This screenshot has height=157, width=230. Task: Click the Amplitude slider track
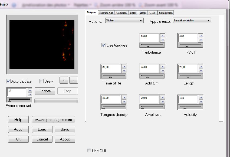tap(152, 107)
